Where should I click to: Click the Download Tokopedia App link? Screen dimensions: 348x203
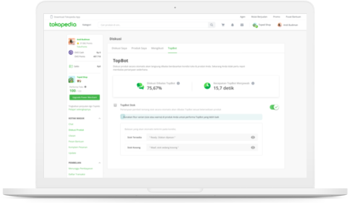point(67,17)
